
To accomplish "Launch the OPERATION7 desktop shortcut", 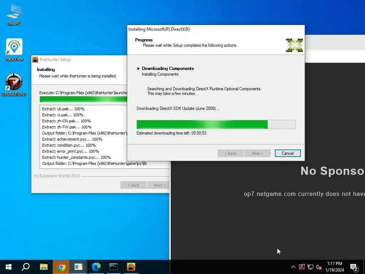I will pos(14,84).
